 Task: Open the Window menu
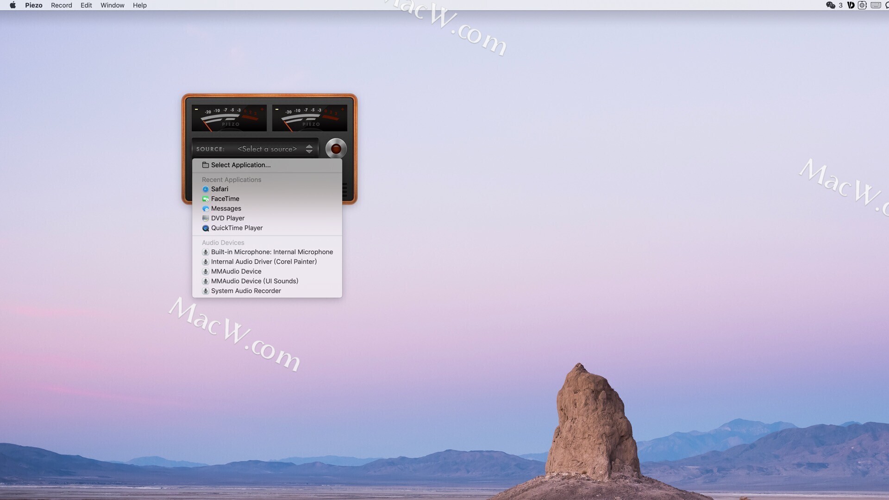pyautogui.click(x=113, y=5)
